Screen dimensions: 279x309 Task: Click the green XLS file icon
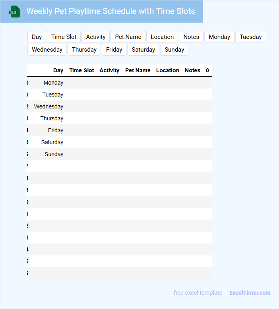click(x=14, y=12)
